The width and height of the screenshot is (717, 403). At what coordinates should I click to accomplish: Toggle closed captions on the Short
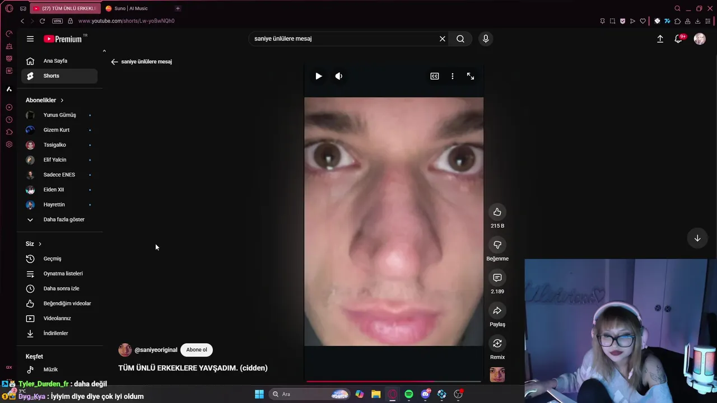[x=435, y=76]
